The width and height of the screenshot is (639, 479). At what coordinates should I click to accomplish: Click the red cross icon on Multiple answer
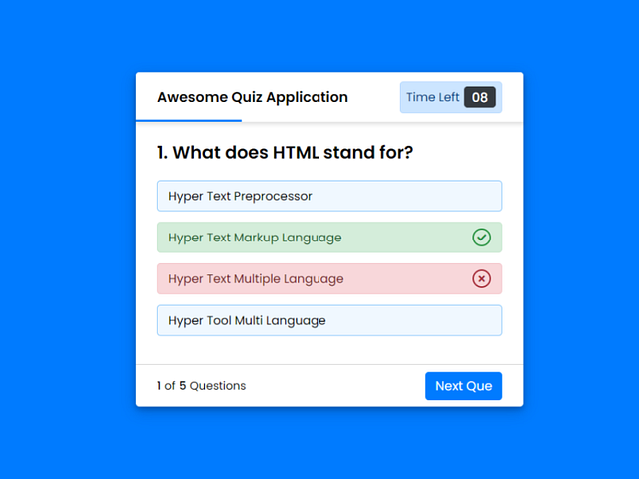click(x=481, y=279)
